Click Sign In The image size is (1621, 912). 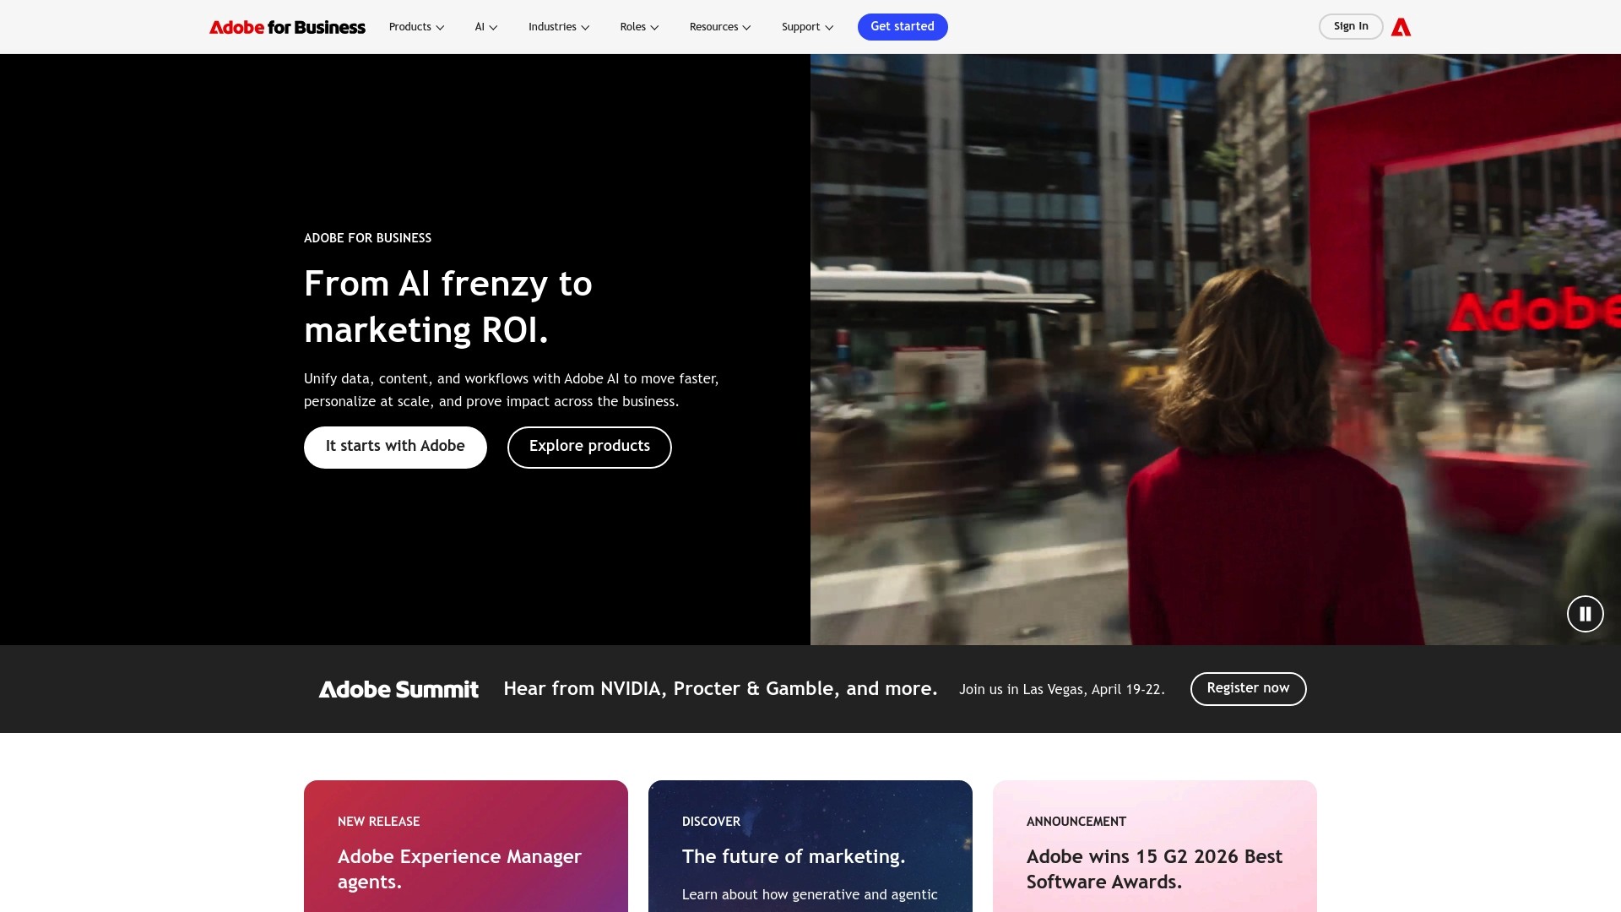pos(1351,26)
